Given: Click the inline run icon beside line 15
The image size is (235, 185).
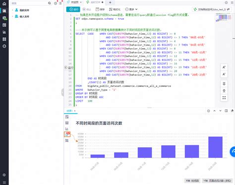Looking at the screenshot, I should click(65, 67).
